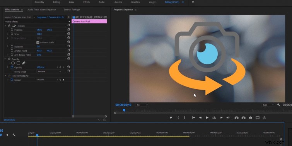Toggle the Rotation animation stopwatch
Image resolution: width=292 pixels, height=146 pixels.
point(12,46)
